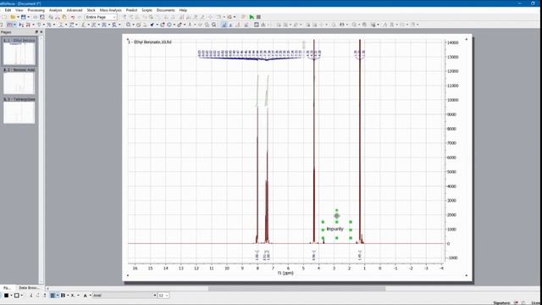
Task: Click the top-center green handle above Impurity
Action: (337, 222)
